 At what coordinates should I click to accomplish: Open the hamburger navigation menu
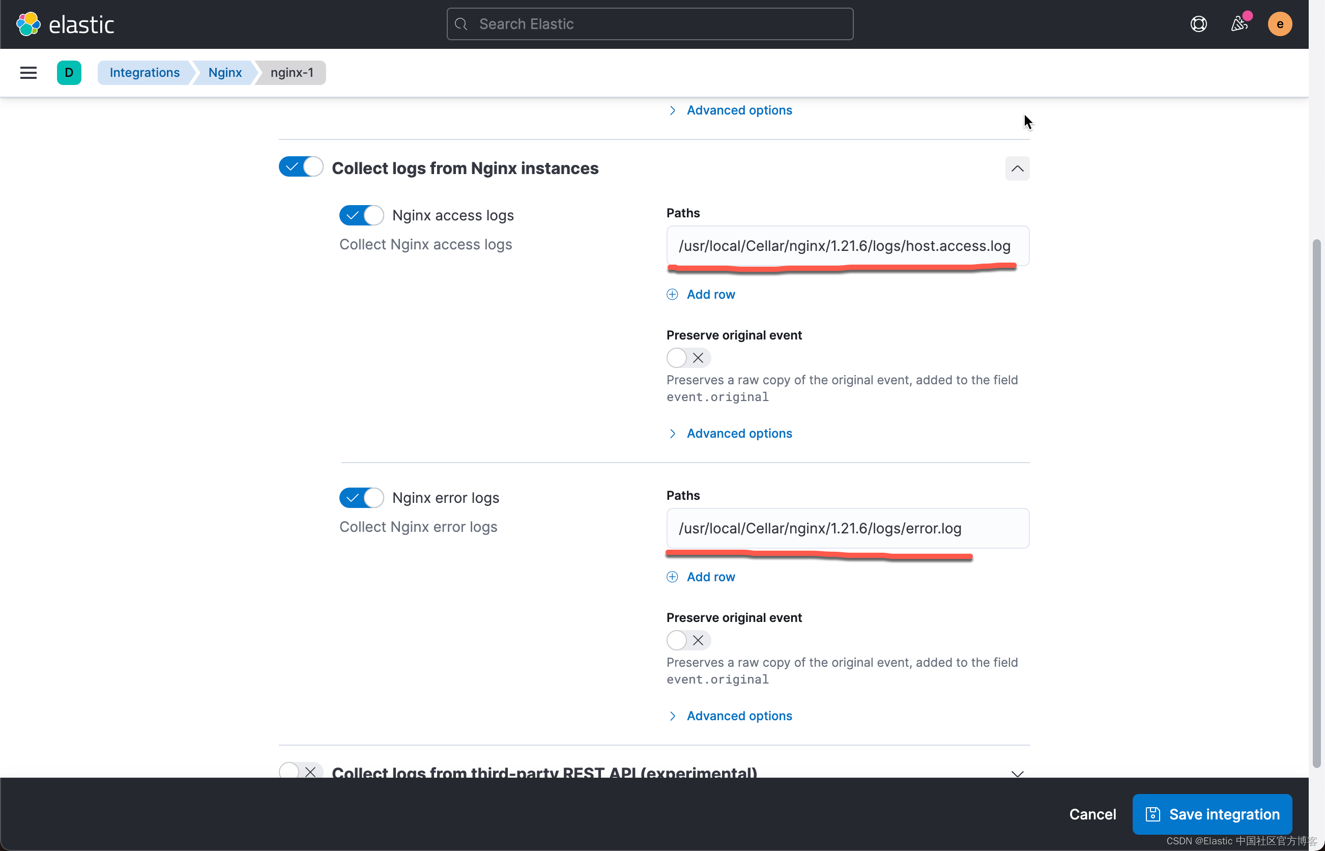28,72
